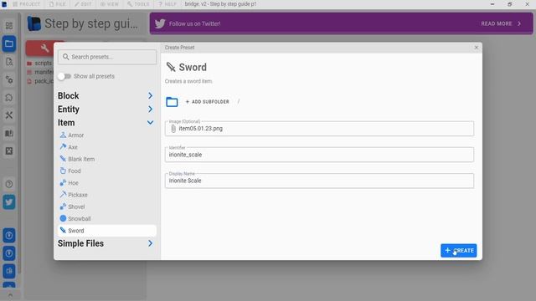Click Add Subfolder
Image resolution: width=536 pixels, height=301 pixels.
207,102
